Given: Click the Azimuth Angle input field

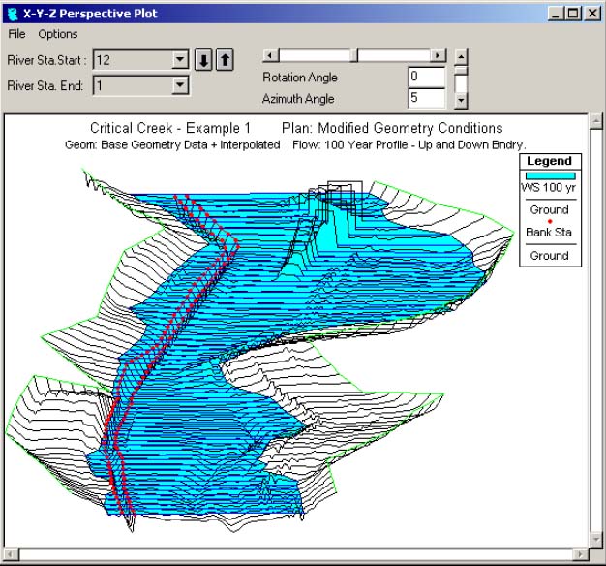Looking at the screenshot, I should 426,98.
